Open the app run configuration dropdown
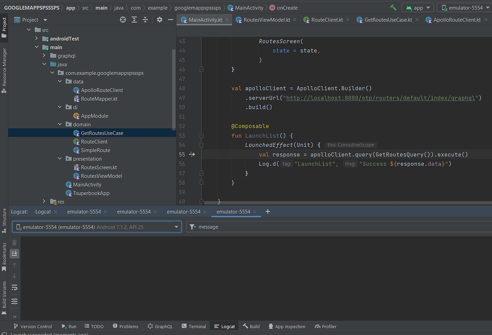 [x=417, y=8]
